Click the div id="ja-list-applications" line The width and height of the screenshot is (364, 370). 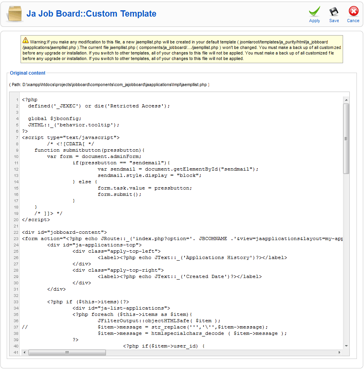pyautogui.click(x=121, y=308)
